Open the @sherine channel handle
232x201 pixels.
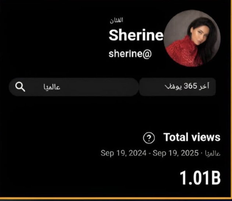point(130,54)
